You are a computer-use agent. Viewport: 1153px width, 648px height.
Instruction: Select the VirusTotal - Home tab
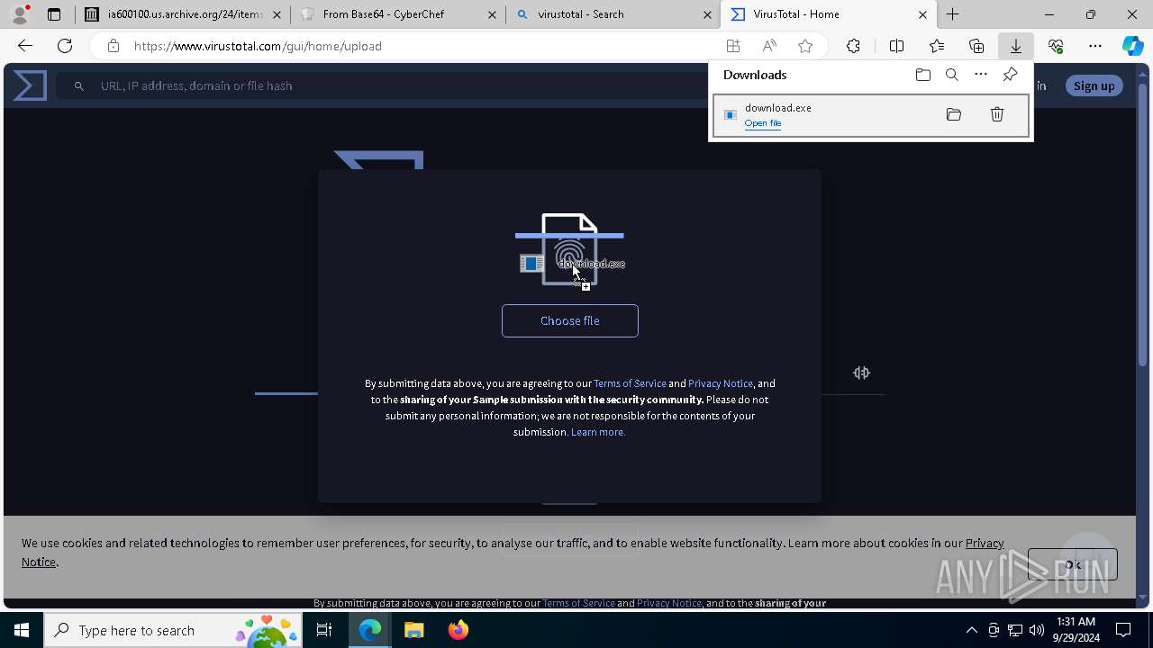828,14
